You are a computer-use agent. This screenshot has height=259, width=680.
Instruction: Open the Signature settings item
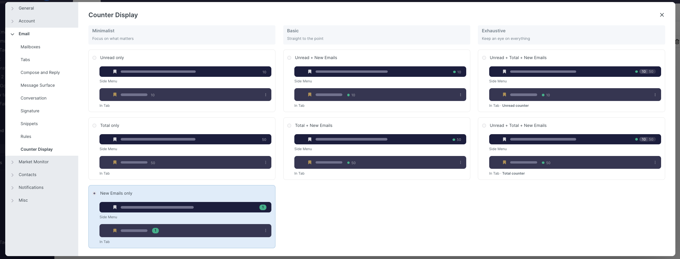30,111
